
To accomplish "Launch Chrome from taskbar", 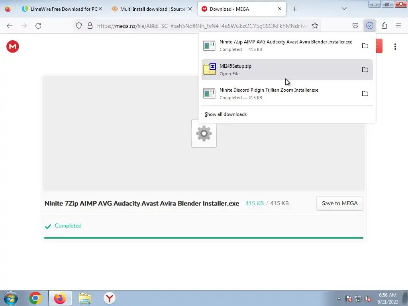I will coord(35,298).
